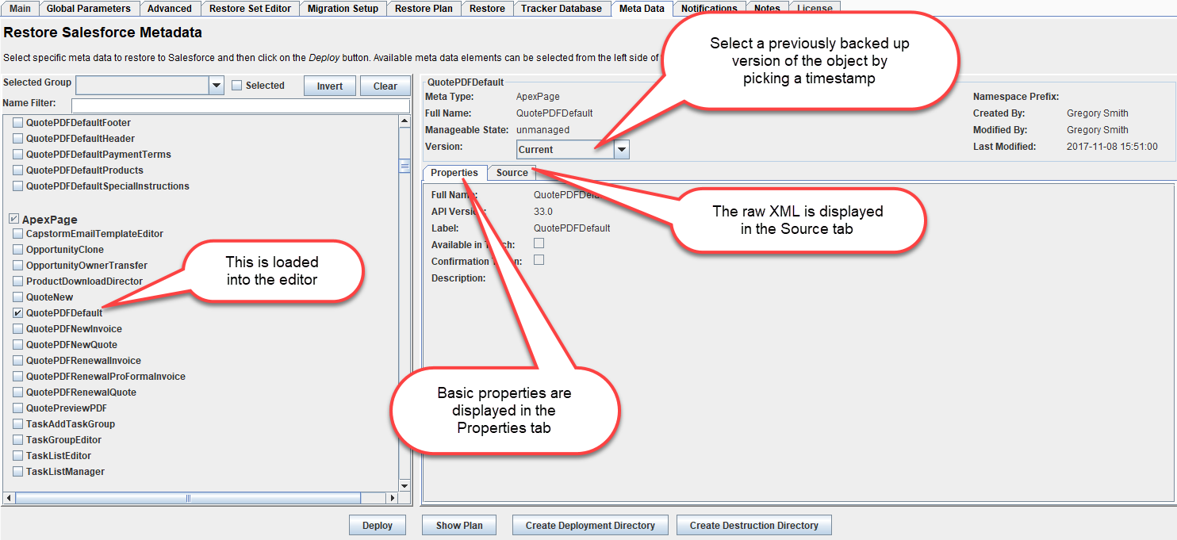This screenshot has width=1177, height=540.
Task: Check QuoteNew checkbox
Action: click(18, 297)
